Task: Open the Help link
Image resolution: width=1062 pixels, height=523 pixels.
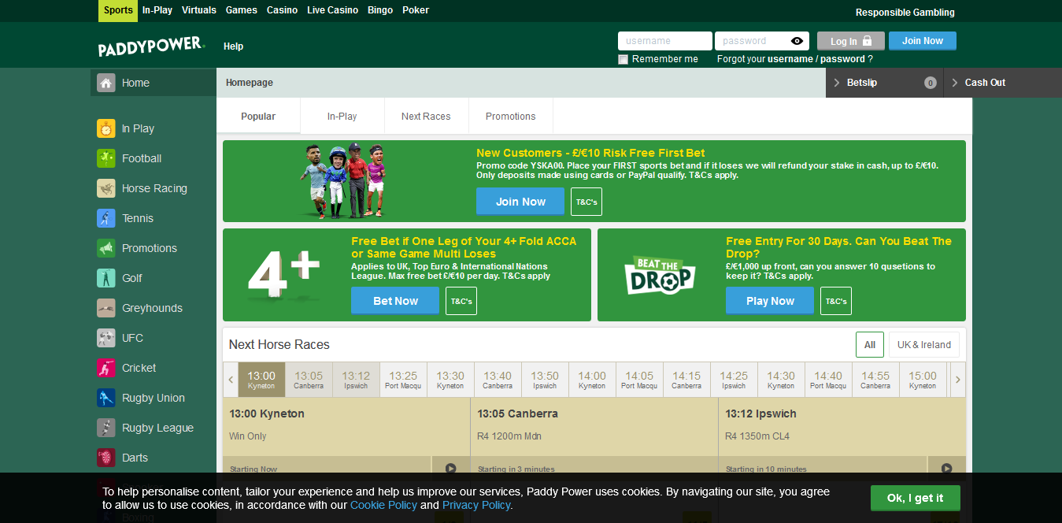Action: pyautogui.click(x=233, y=46)
